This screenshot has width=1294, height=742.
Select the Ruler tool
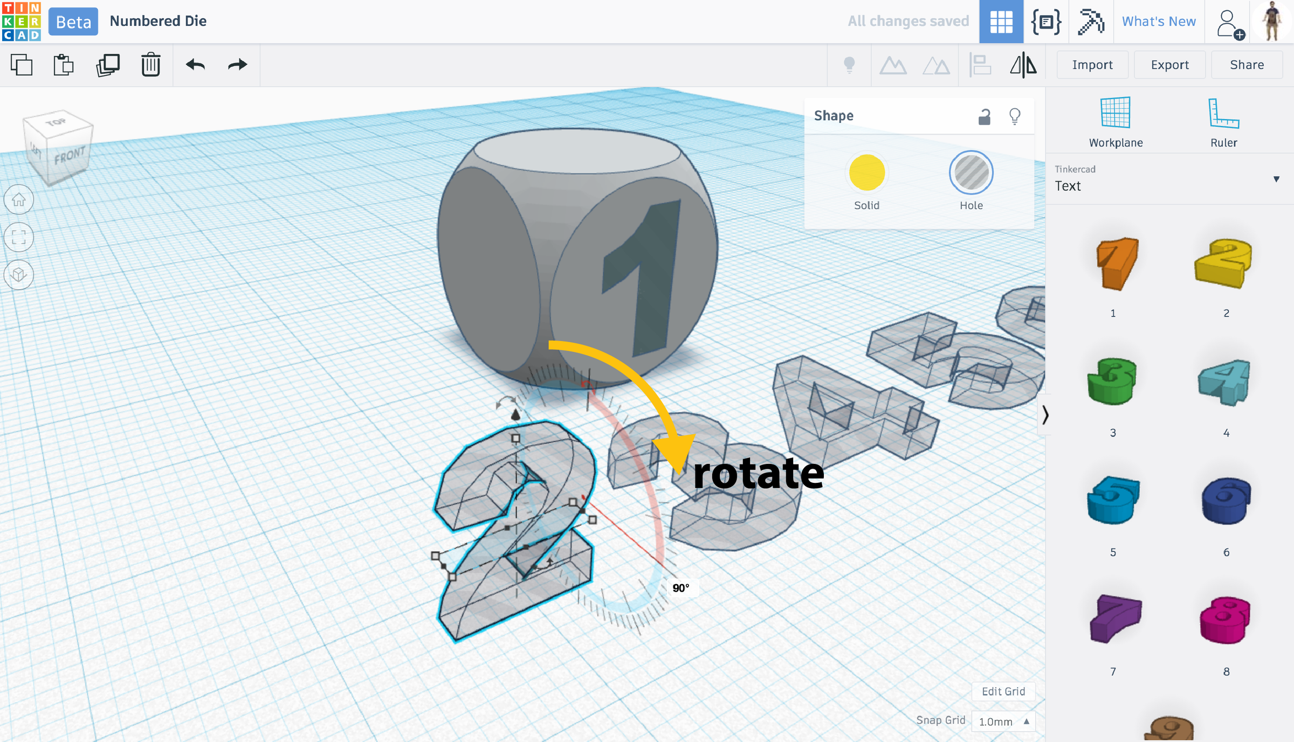pos(1223,122)
